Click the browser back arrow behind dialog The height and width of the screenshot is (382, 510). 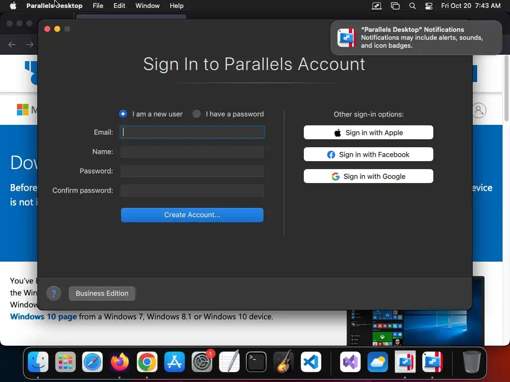click(x=12, y=44)
